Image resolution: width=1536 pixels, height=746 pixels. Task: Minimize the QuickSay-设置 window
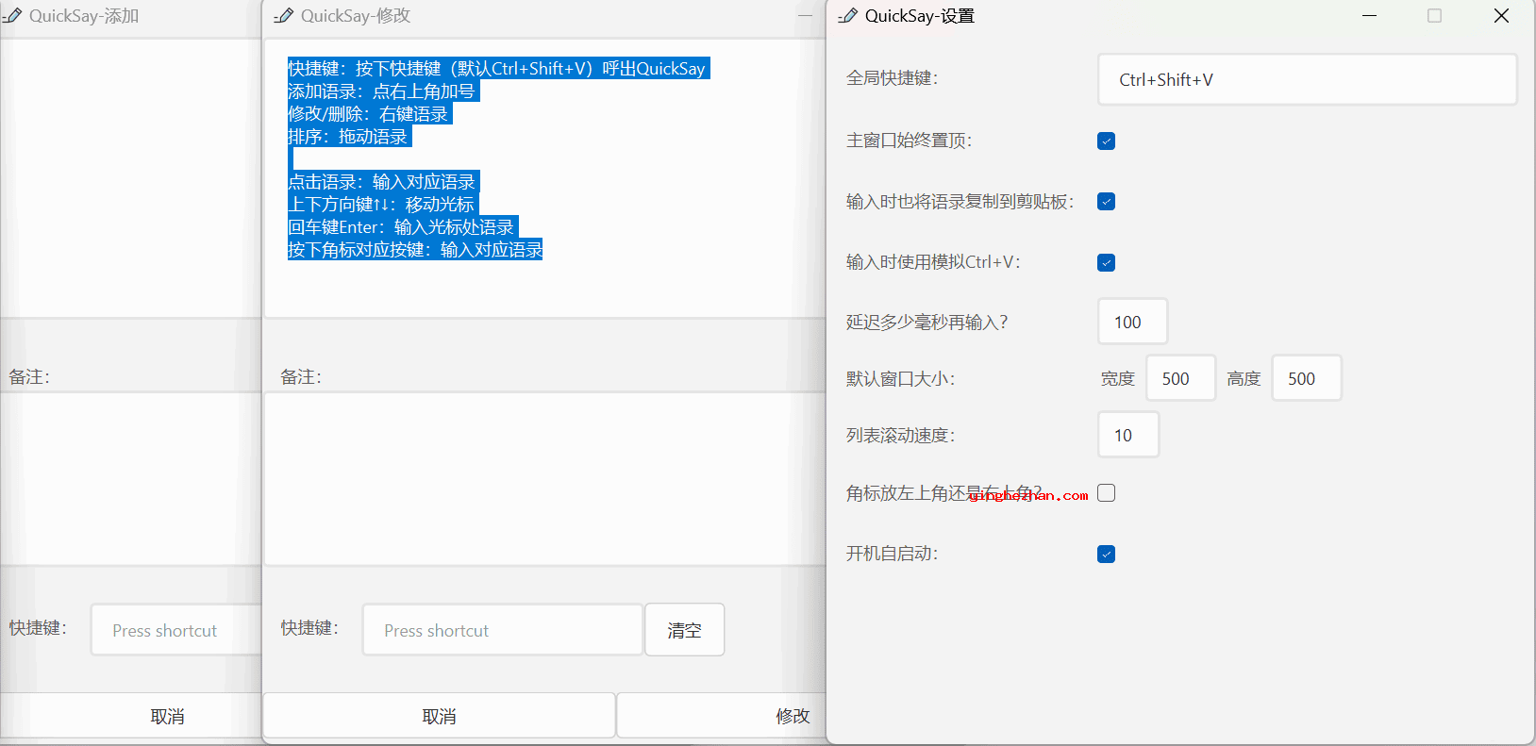point(1370,16)
